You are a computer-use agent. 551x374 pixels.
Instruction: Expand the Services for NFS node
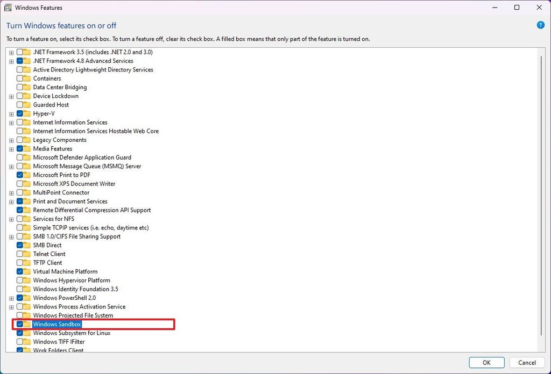11,219
